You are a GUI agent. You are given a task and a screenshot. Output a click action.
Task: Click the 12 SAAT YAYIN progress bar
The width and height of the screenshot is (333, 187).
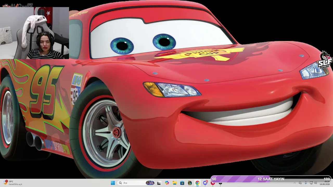click(x=271, y=179)
